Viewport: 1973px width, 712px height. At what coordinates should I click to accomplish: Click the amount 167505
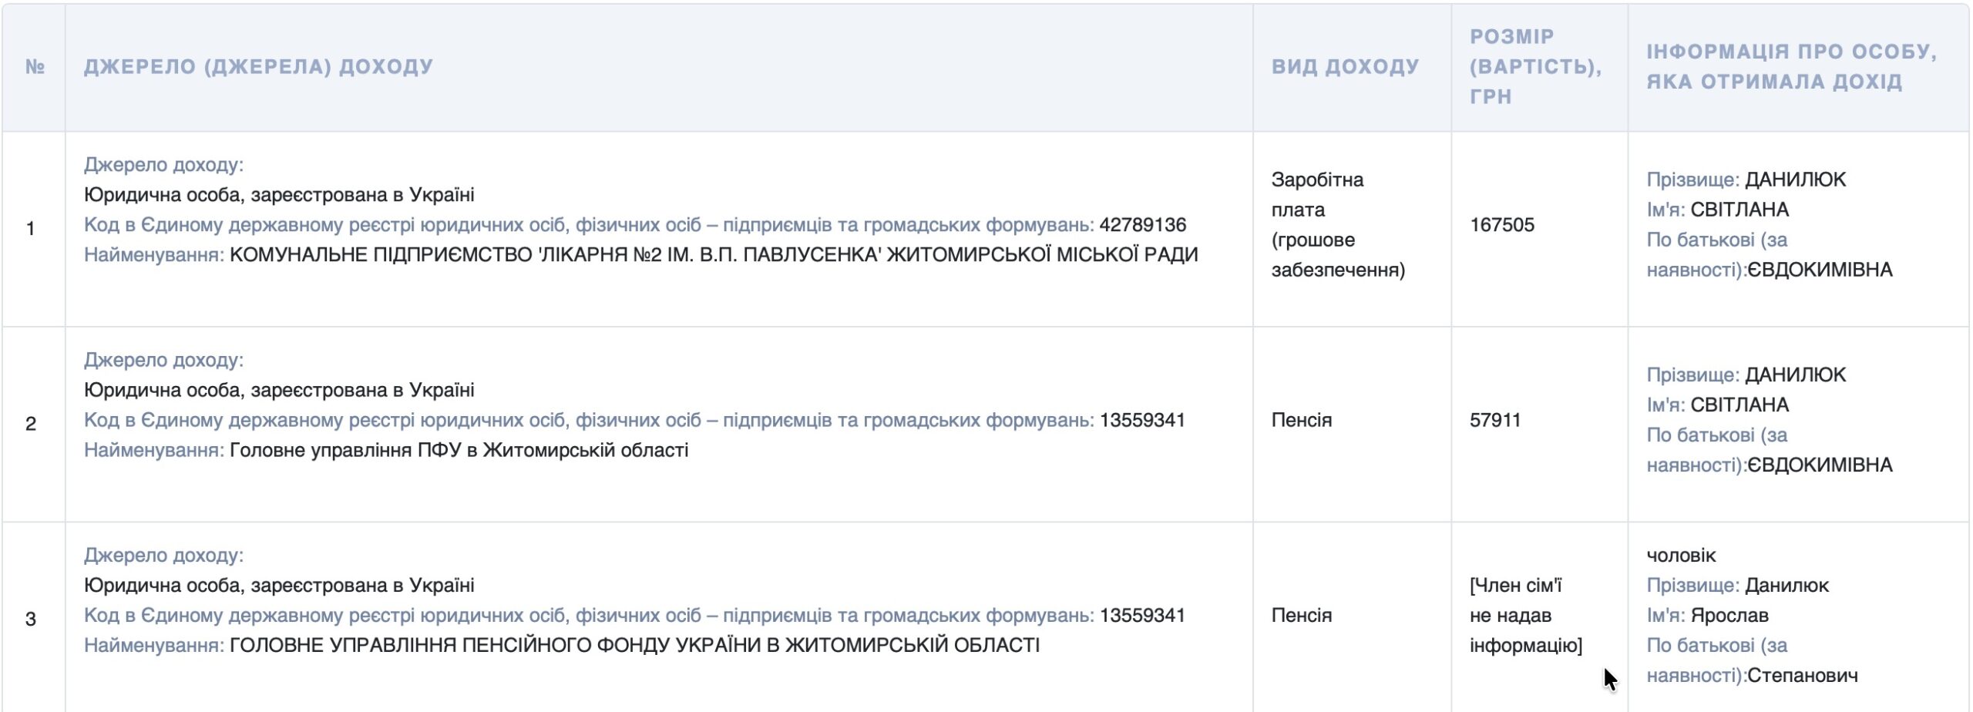tap(1502, 225)
